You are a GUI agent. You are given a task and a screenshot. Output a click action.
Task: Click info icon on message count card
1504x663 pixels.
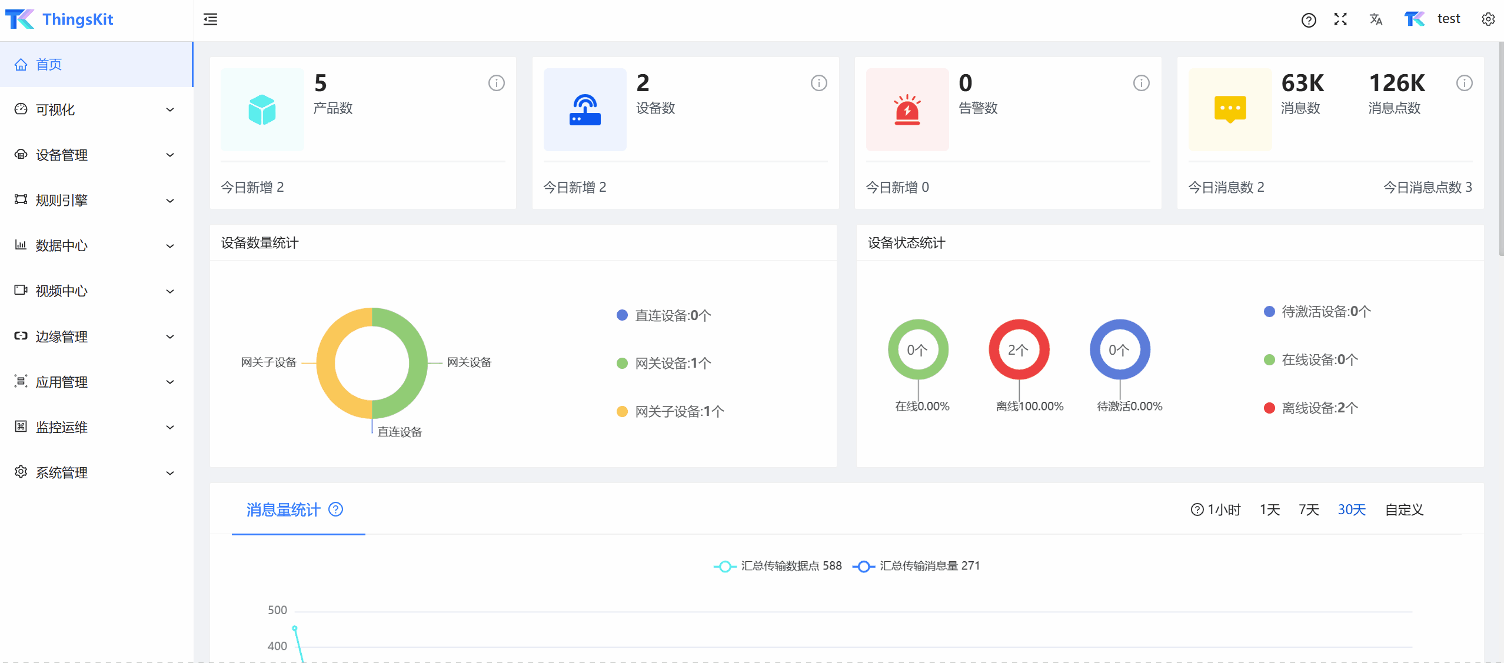(x=1464, y=83)
